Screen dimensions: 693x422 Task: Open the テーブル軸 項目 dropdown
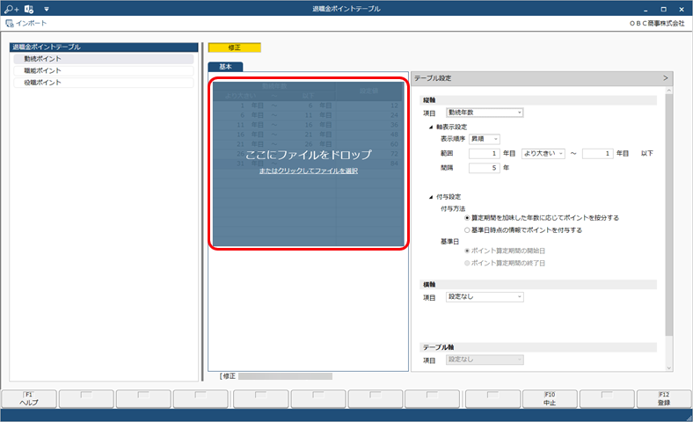485,360
